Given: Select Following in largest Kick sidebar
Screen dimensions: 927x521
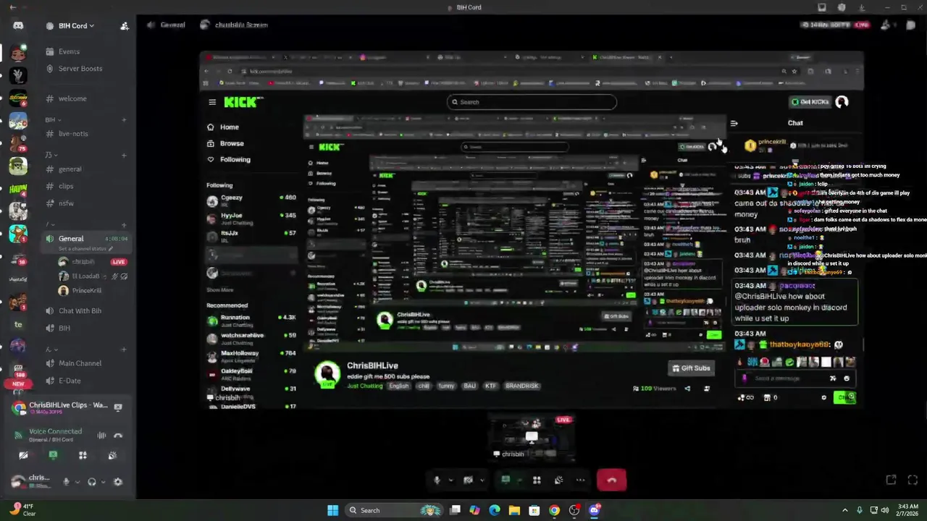Looking at the screenshot, I should (235, 159).
